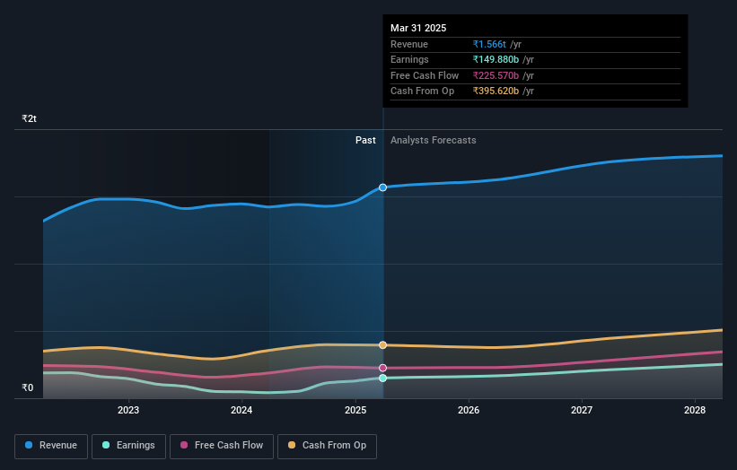Select the Earnings data point marker
The height and width of the screenshot is (470, 737).
pos(382,378)
